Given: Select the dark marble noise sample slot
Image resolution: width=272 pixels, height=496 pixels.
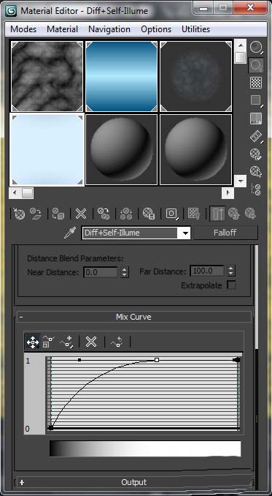Looking at the screenshot, I should (47, 76).
